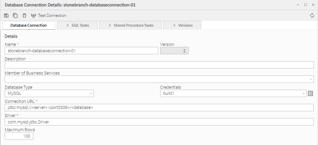Focus the Description input field
The image size is (318, 145).
pyautogui.click(x=159, y=65)
